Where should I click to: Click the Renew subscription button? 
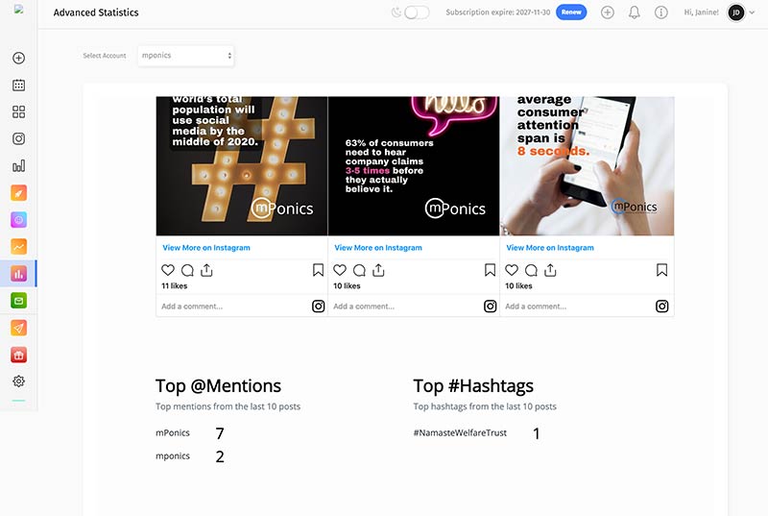571,12
